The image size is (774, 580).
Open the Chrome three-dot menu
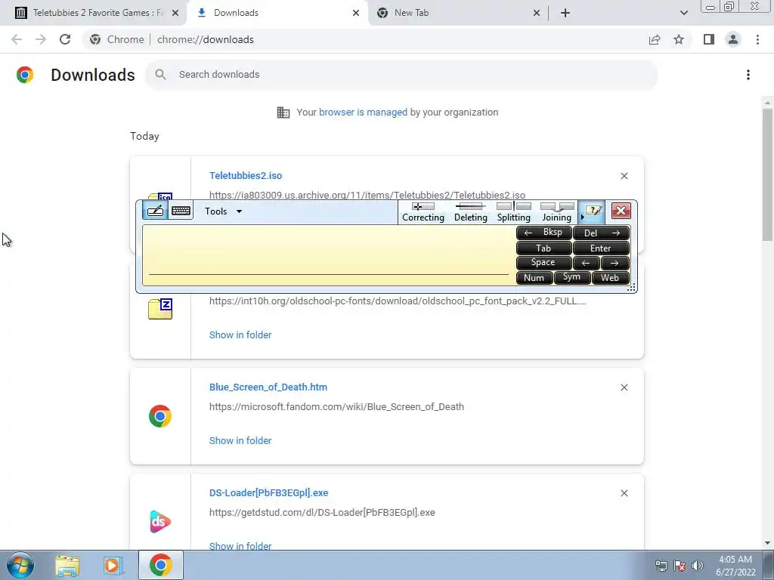coord(757,39)
